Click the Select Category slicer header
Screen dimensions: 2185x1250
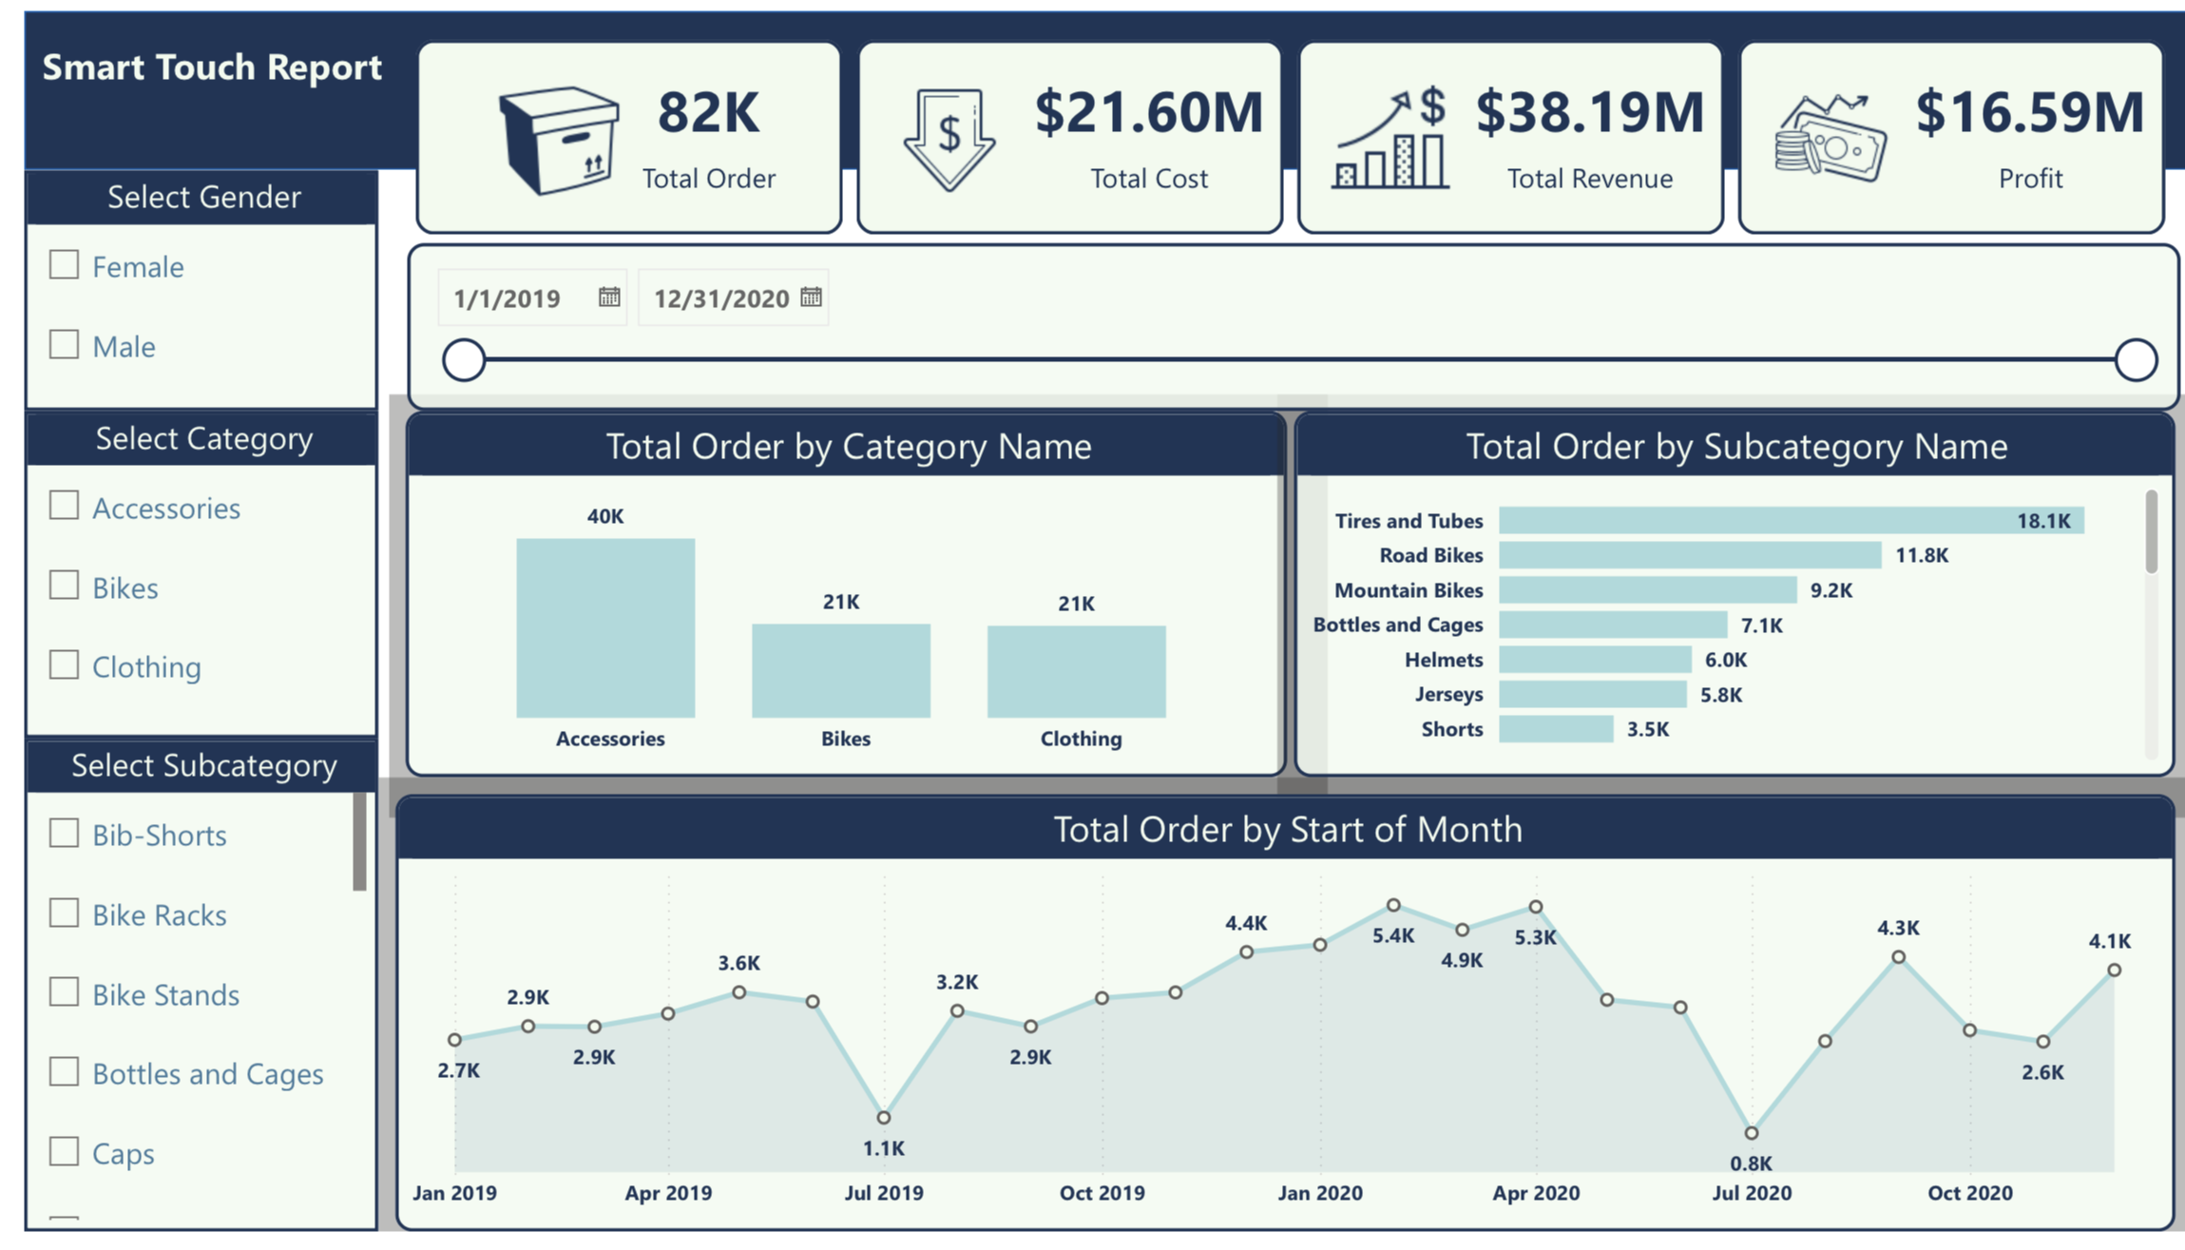click(x=202, y=438)
